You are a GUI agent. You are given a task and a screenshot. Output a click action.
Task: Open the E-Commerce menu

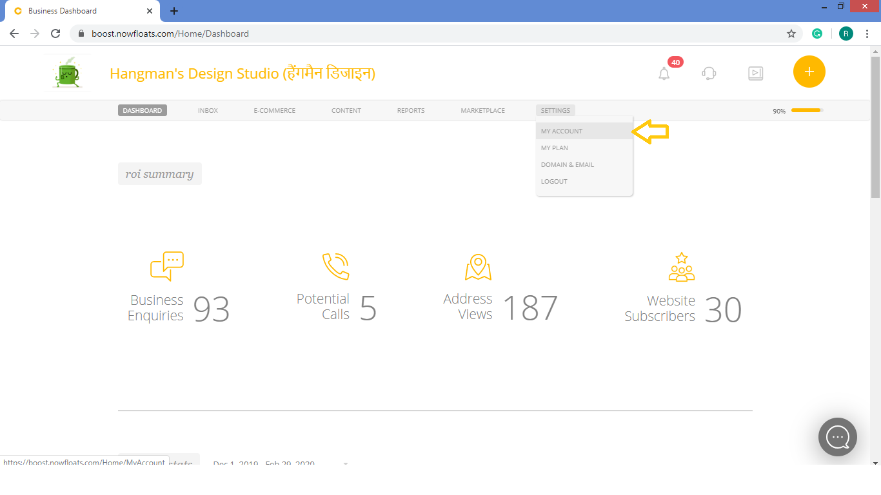[x=275, y=110]
